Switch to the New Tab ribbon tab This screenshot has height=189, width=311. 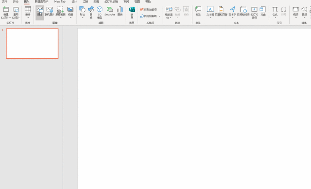point(60,2)
